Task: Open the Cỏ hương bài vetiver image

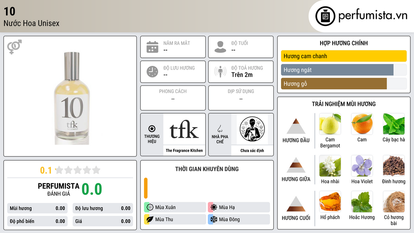Action: tap(394, 201)
